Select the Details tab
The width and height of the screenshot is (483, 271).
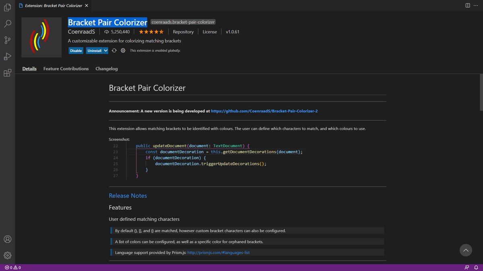click(x=29, y=69)
